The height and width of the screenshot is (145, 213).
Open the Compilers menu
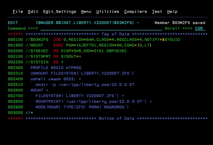click(136, 12)
